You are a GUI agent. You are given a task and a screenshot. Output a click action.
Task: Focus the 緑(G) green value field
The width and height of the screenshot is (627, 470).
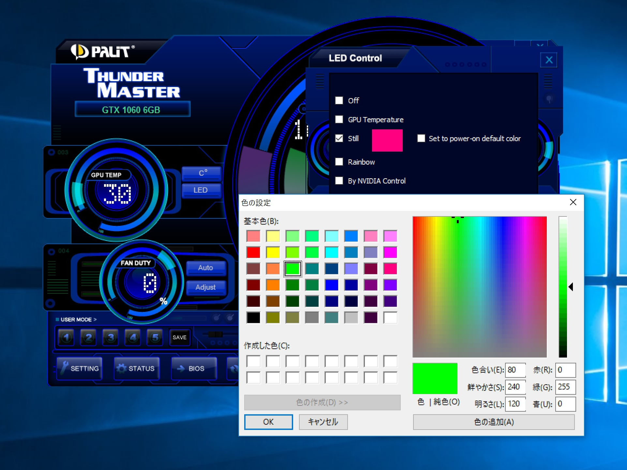[566, 387]
